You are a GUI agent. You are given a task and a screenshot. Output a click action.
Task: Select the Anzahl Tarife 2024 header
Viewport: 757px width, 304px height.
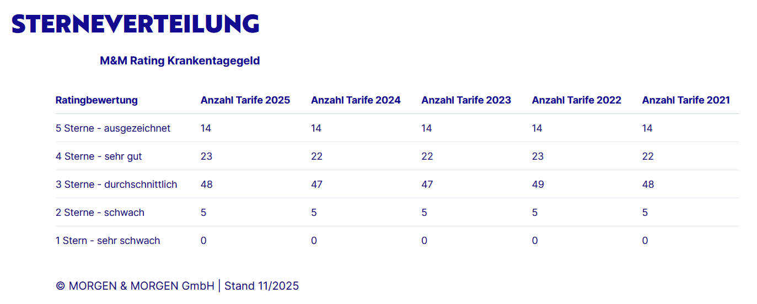click(x=356, y=100)
